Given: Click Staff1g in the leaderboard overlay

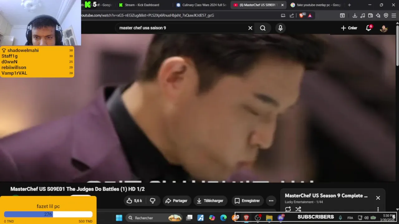Looking at the screenshot, I should tap(9, 56).
